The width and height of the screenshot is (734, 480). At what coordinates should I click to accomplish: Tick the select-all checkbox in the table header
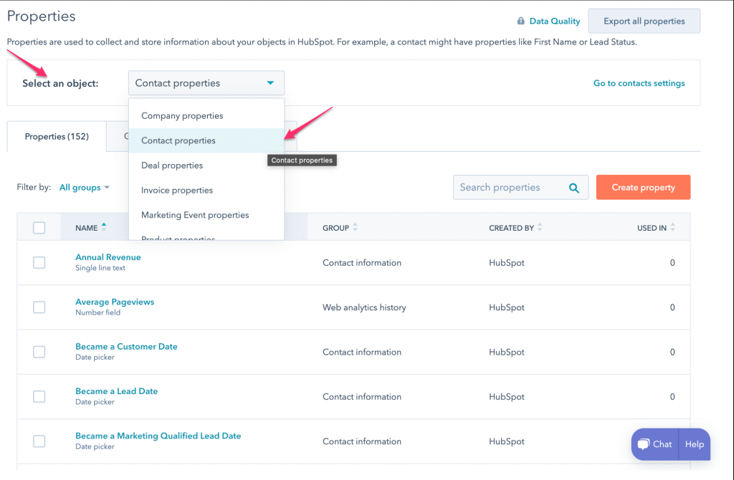pos(39,228)
